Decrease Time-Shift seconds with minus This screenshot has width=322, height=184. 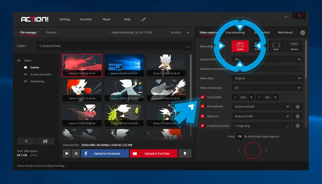[x=259, y=97]
